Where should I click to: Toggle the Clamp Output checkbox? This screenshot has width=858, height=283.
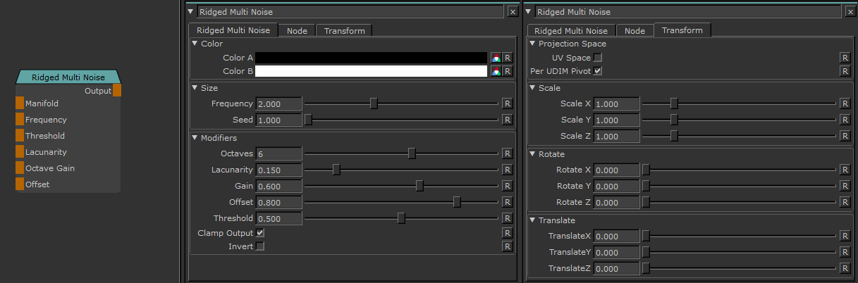coord(260,233)
